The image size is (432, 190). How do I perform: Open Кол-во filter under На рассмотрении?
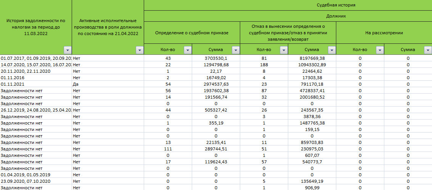point(380,50)
